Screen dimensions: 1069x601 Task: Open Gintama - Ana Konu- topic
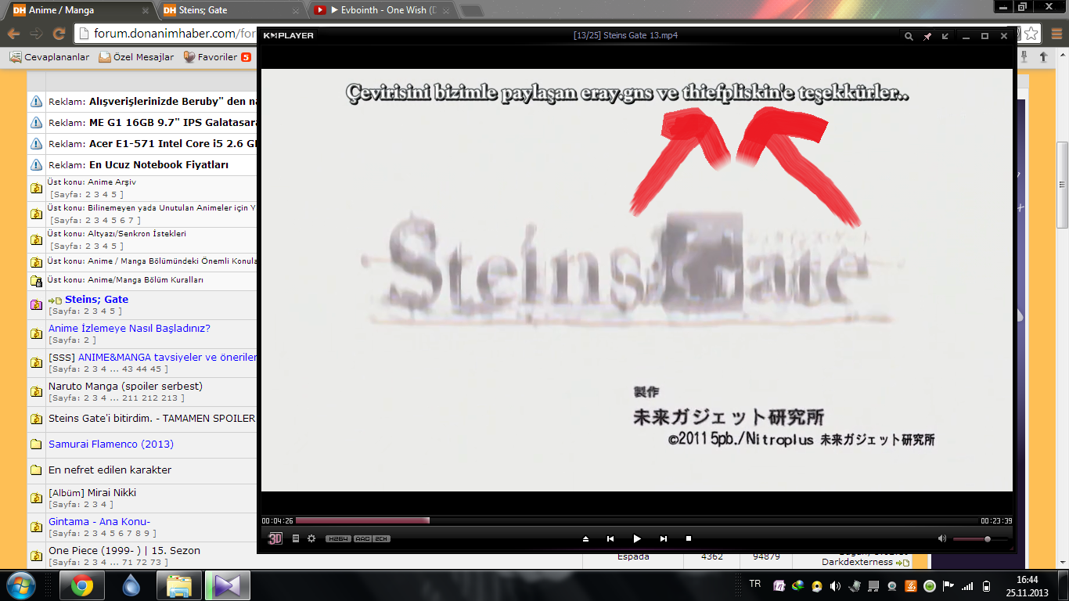coord(99,521)
